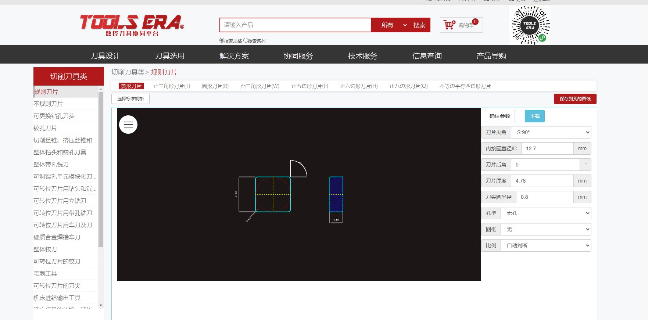This screenshot has width=648, height=320.
Task: Click the 规则刀片 breadcrumb link
Action: click(164, 72)
